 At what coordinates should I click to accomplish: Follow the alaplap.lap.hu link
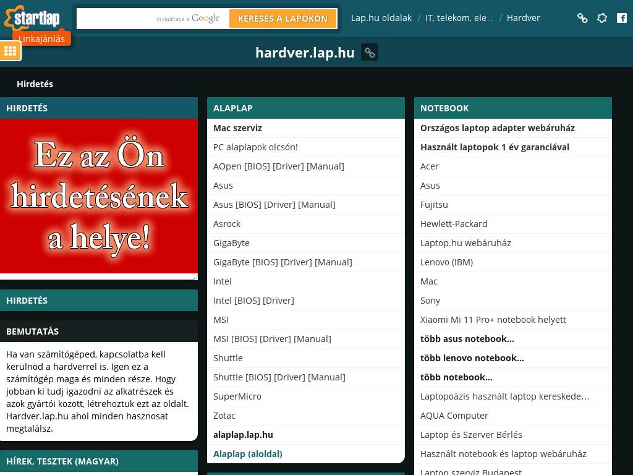(x=243, y=435)
